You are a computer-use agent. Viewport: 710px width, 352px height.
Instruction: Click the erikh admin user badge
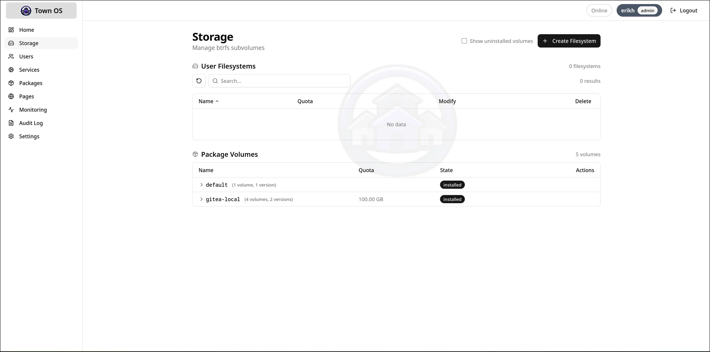coord(639,11)
